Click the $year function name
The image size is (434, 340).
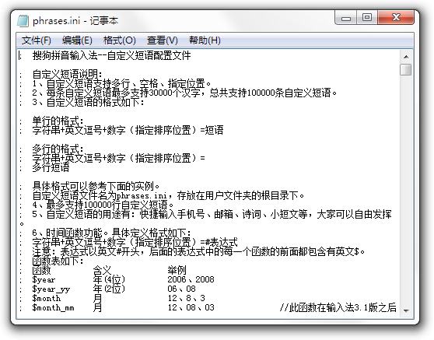coord(44,279)
